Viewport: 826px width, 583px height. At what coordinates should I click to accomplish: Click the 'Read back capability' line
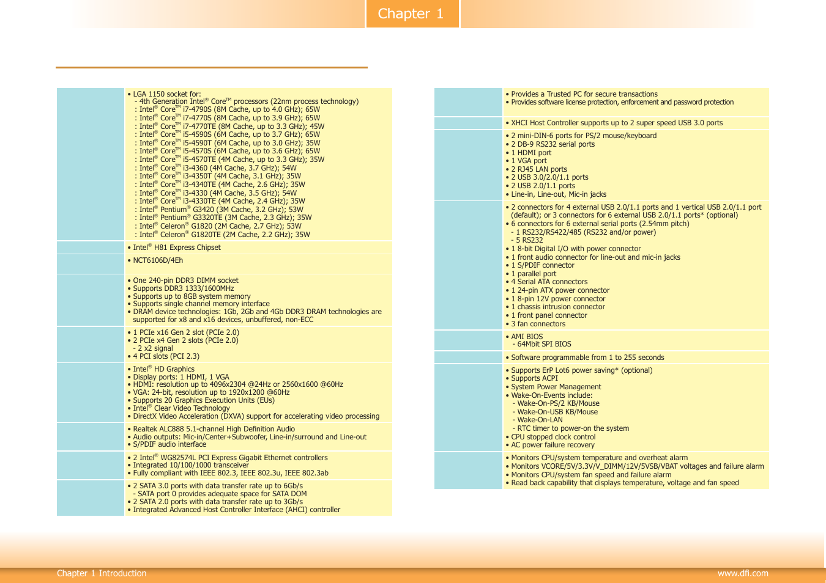(622, 483)
